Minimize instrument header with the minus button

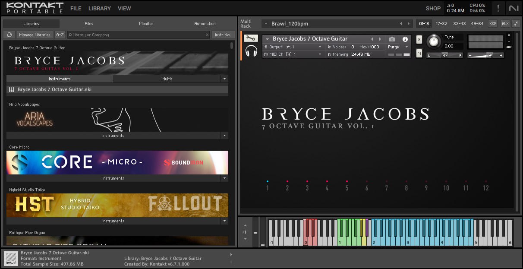pos(509,41)
